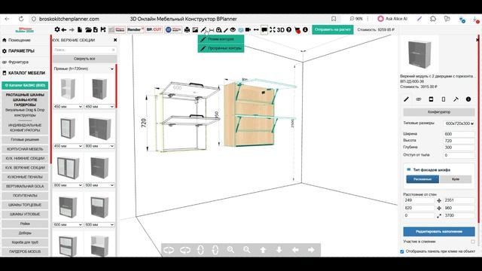Click the zoom in magnifier in bottom view bar
Image resolution: width=482 pixels, height=271 pixels.
point(231,250)
